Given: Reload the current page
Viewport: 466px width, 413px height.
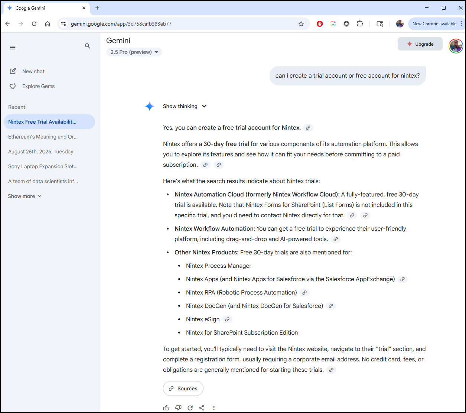Looking at the screenshot, I should tap(34, 24).
